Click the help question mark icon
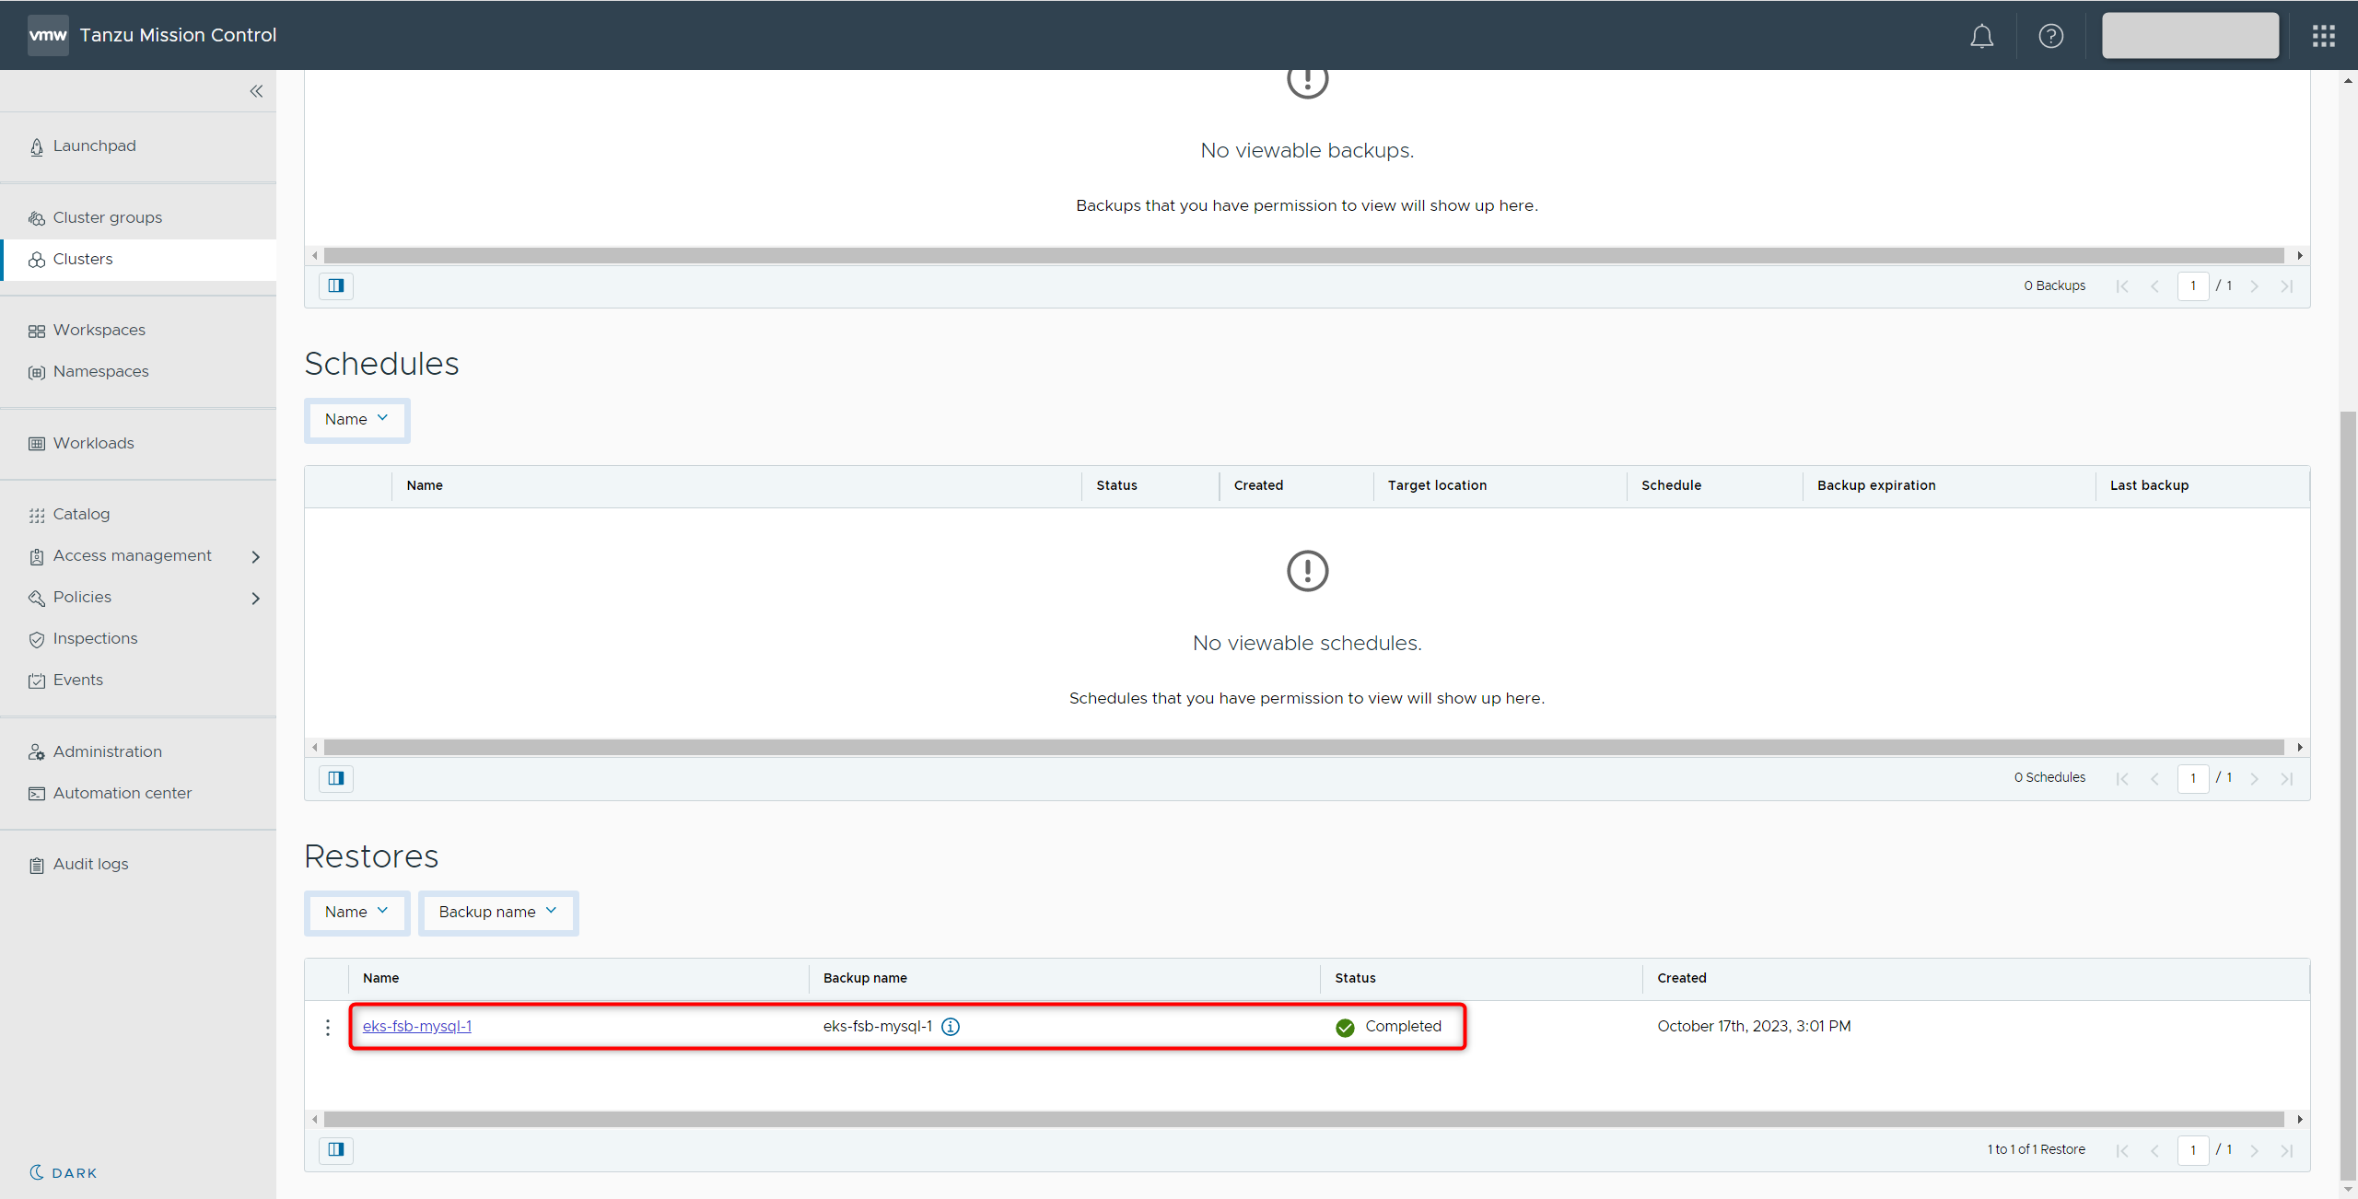This screenshot has height=1199, width=2358. coord(2050,36)
